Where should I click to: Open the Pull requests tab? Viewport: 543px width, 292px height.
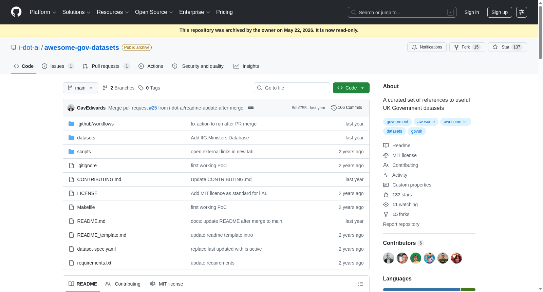[106, 66]
